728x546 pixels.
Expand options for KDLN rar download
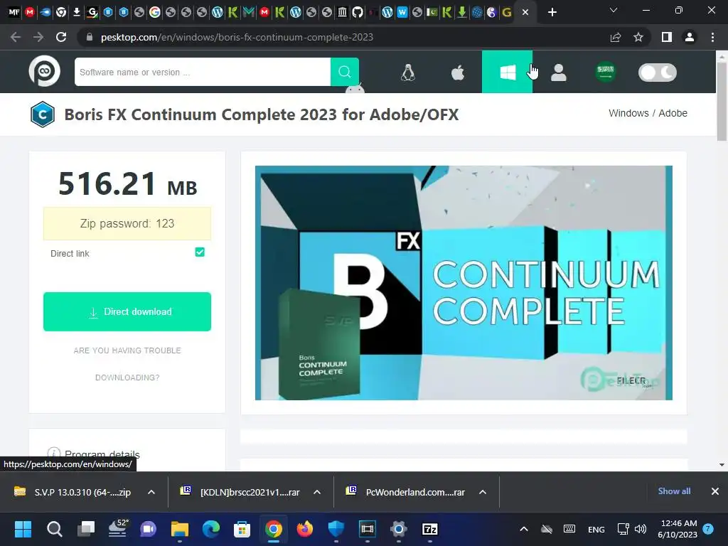coord(317,492)
